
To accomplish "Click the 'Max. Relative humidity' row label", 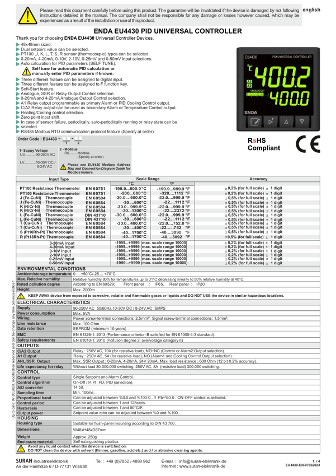I will pyautogui.click(x=39, y=279).
